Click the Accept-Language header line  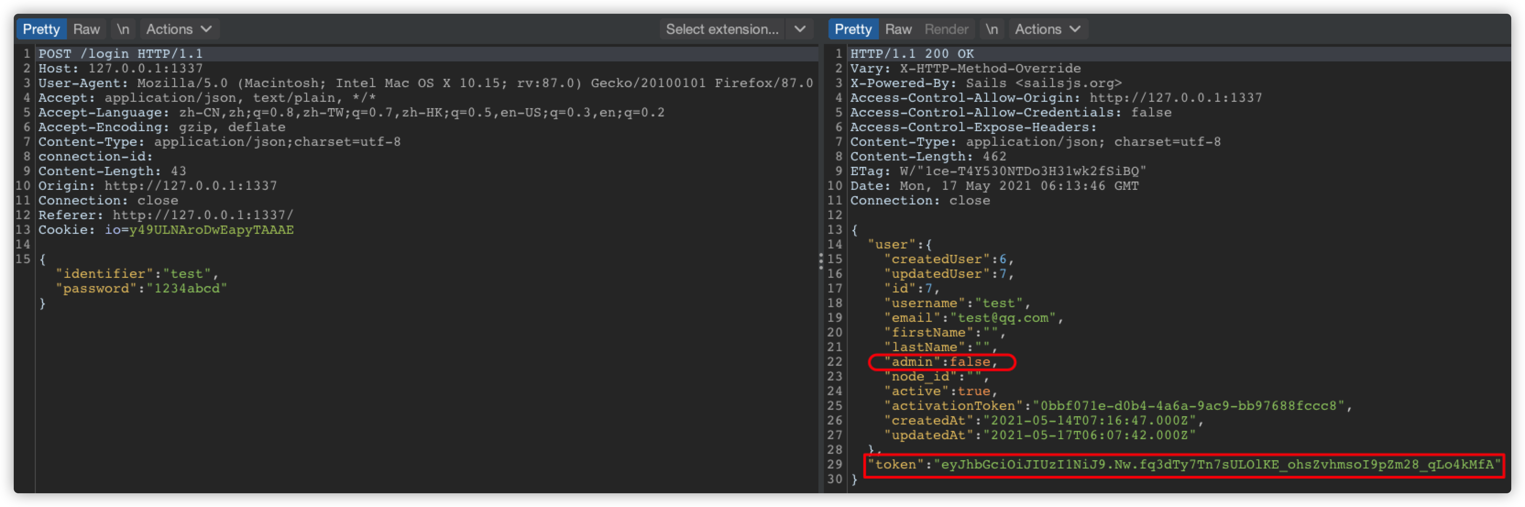tap(351, 112)
